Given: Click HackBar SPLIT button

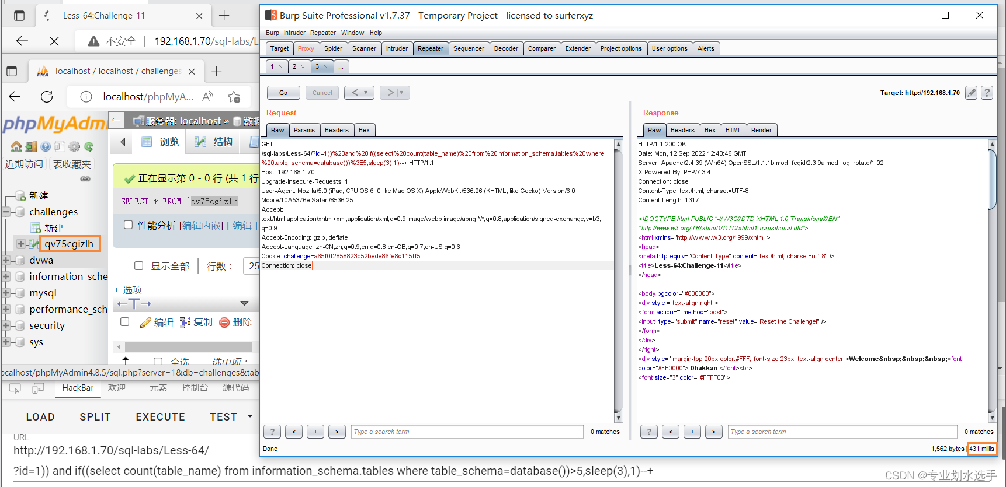Looking at the screenshot, I should click(x=95, y=417).
